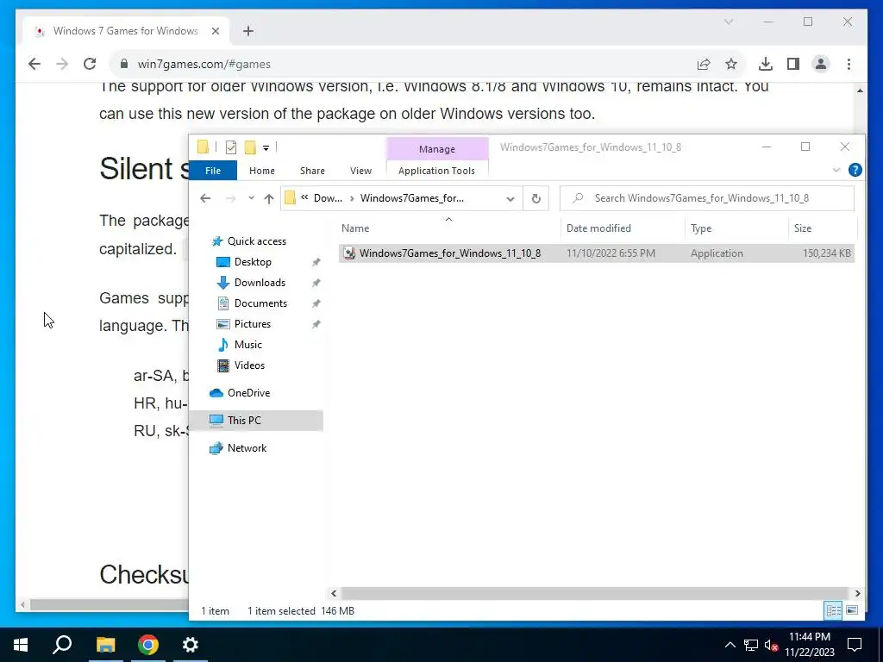Click the 150,234 KB size cell
This screenshot has height=662, width=883.
pos(827,253)
